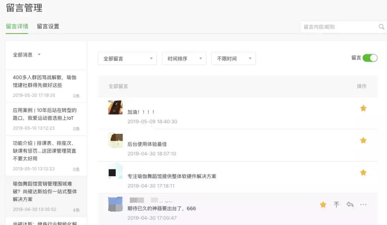Unstar the "期待已久的神器要出台了，666" comment
The image size is (387, 225).
pyautogui.click(x=323, y=205)
